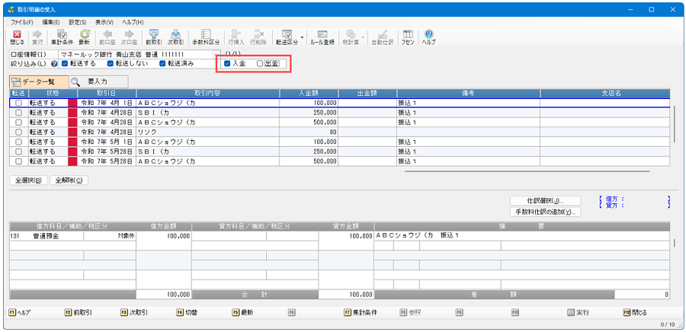Click the transaction table's horizontal scrollbar

(527, 171)
